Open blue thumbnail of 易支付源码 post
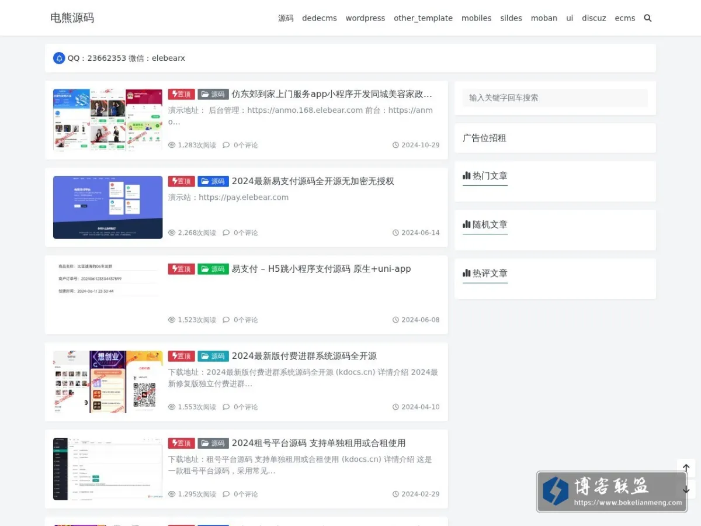The width and height of the screenshot is (701, 526). click(x=108, y=207)
